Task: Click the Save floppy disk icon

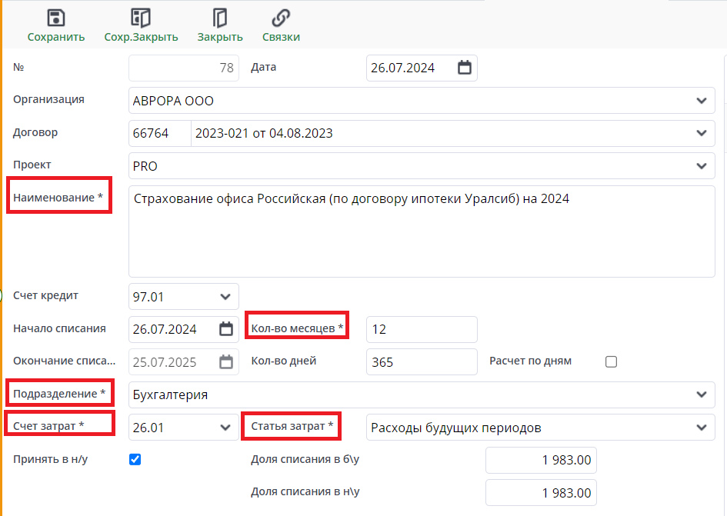Action: click(x=56, y=18)
